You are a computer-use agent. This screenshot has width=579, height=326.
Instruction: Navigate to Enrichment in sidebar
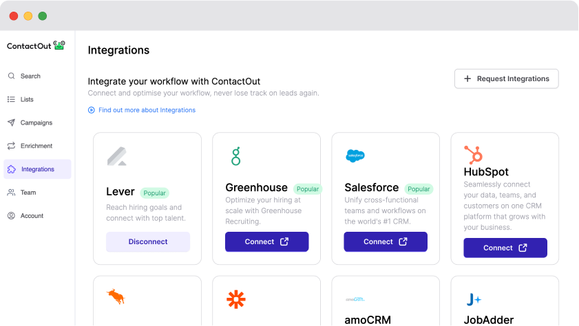click(36, 146)
